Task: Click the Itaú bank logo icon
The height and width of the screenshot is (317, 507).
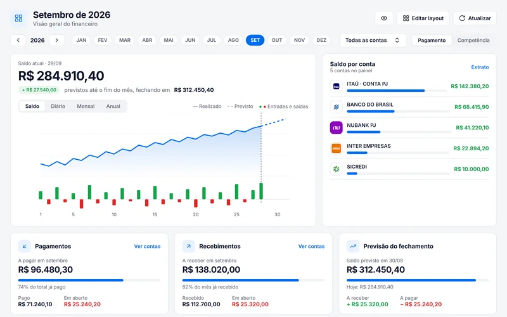Action: (337, 86)
